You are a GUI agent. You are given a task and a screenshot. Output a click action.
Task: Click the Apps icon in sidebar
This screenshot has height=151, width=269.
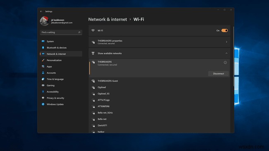43,66
